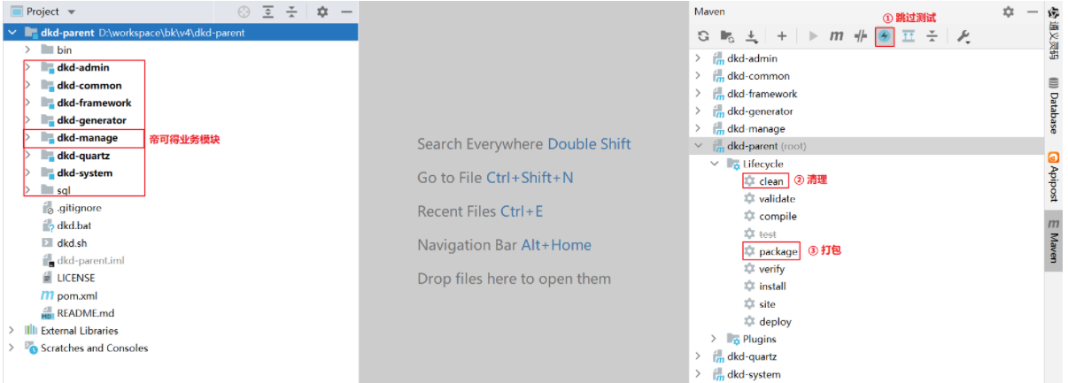Select the deploy lifecycle goal
Screen dimensions: 1068x383
tap(775, 322)
